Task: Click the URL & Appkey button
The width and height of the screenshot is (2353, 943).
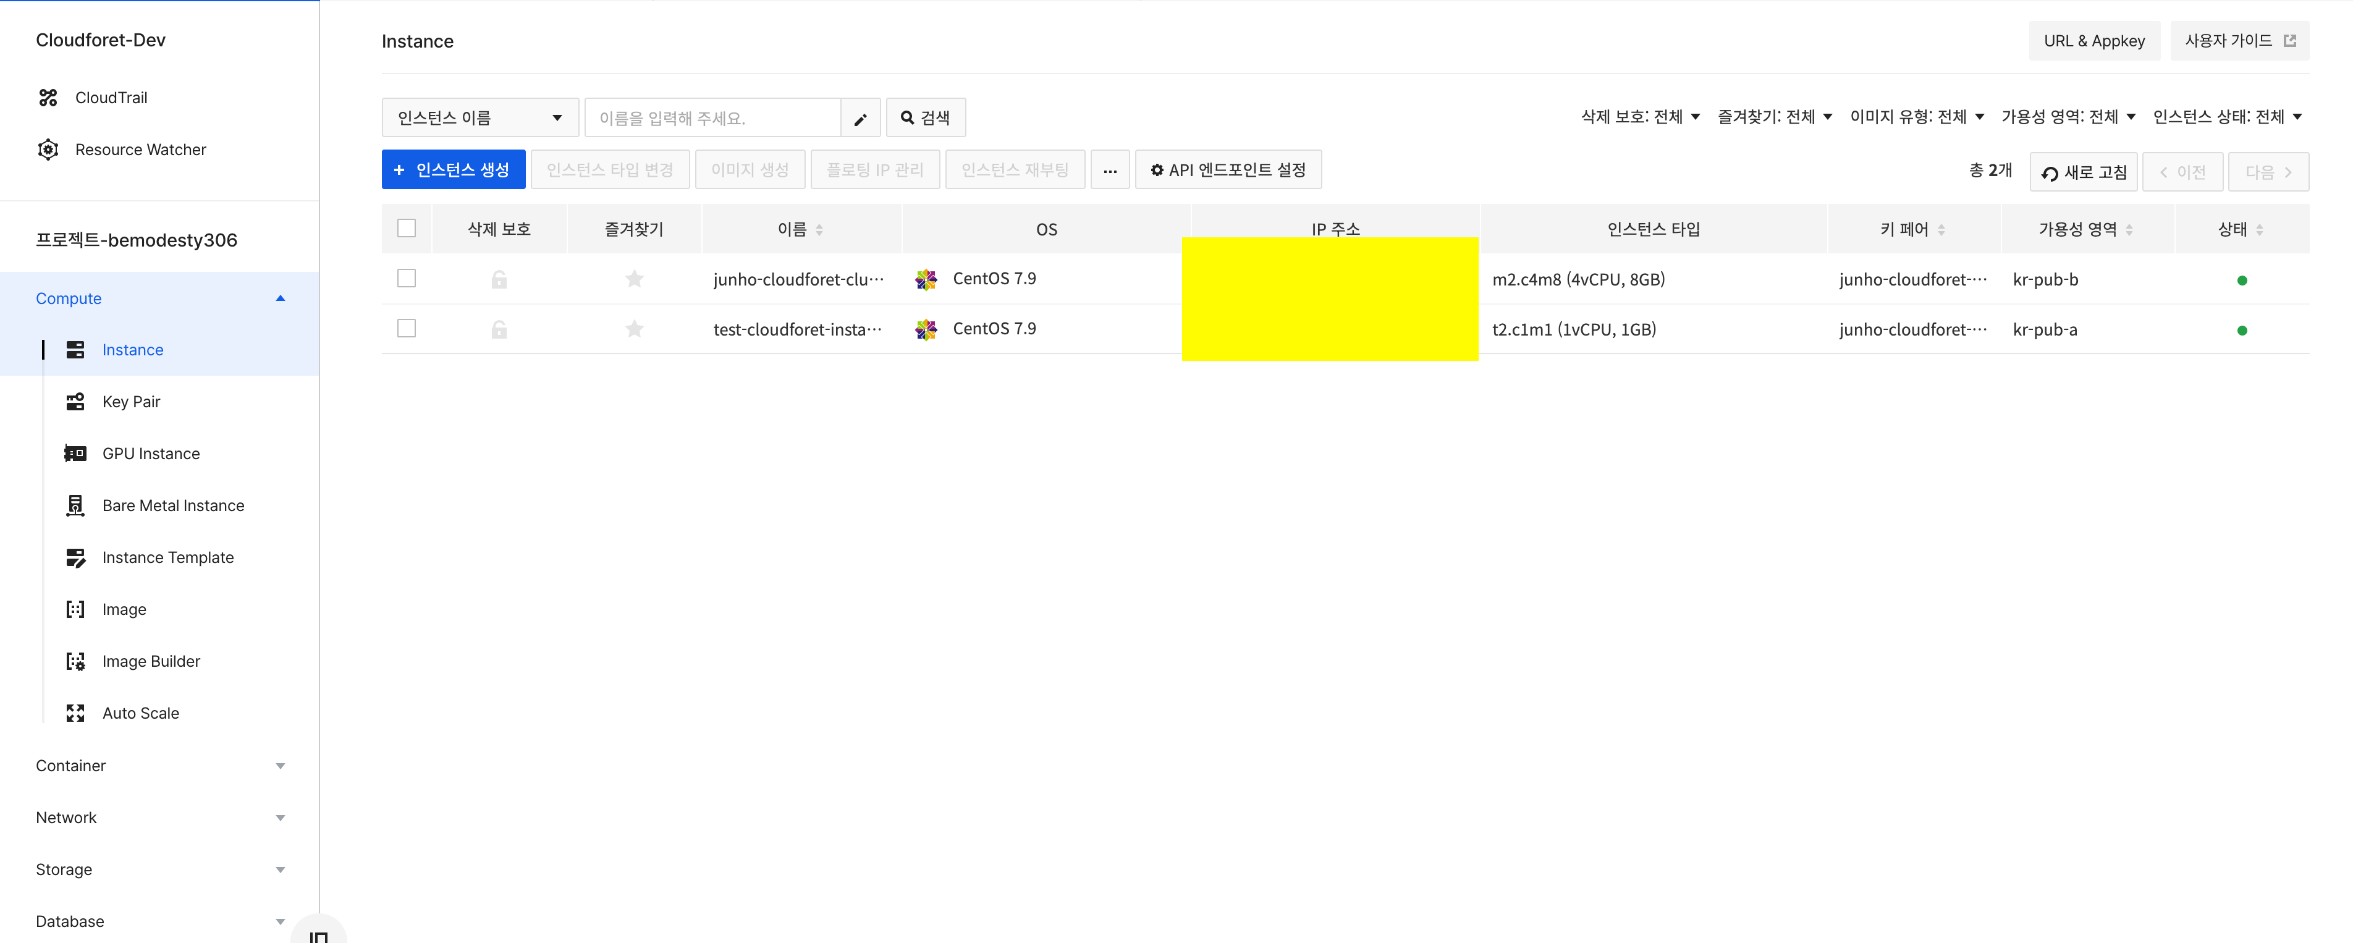Action: (x=2093, y=41)
